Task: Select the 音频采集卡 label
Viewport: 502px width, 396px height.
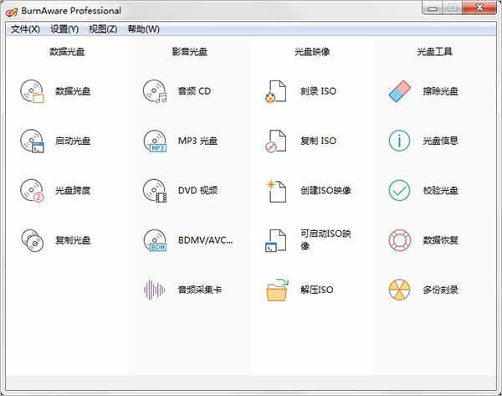Action: [x=200, y=290]
